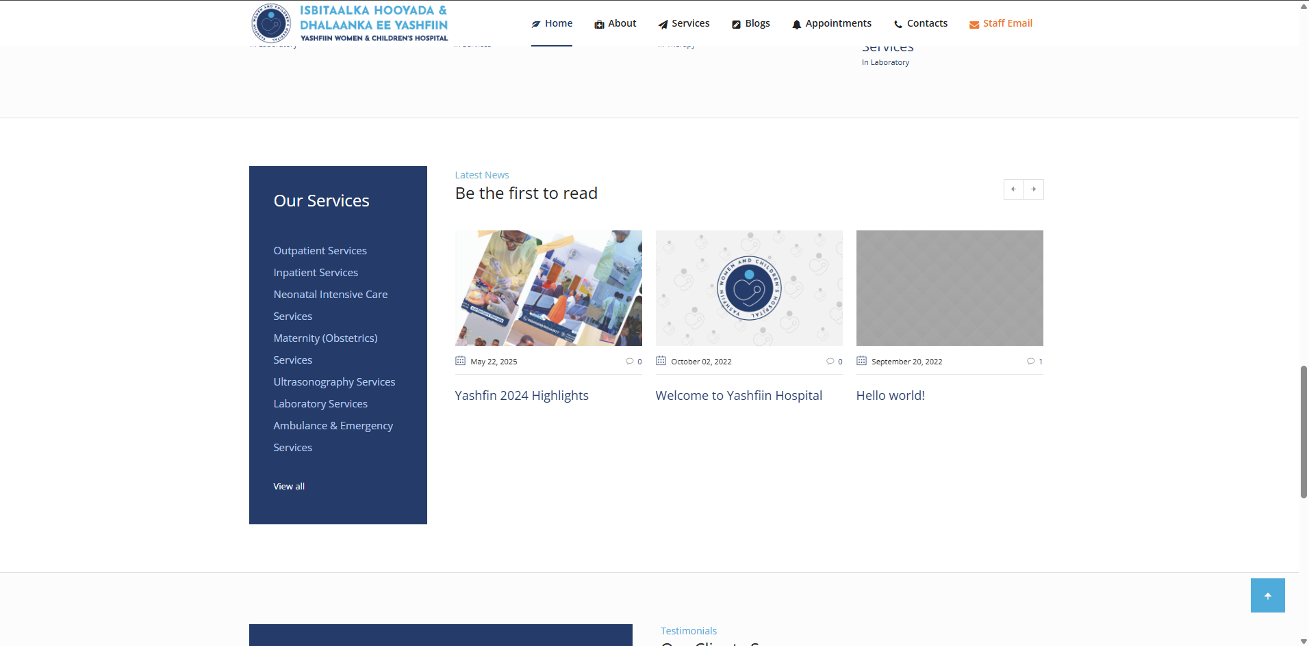Image resolution: width=1309 pixels, height=646 pixels.
Task: Open the Hello world! post title
Action: (x=890, y=396)
